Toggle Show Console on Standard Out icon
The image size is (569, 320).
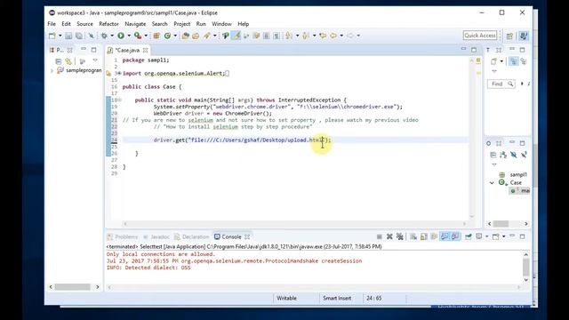(445, 236)
